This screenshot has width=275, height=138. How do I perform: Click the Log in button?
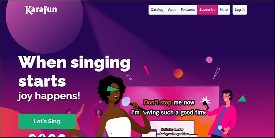pos(240,10)
